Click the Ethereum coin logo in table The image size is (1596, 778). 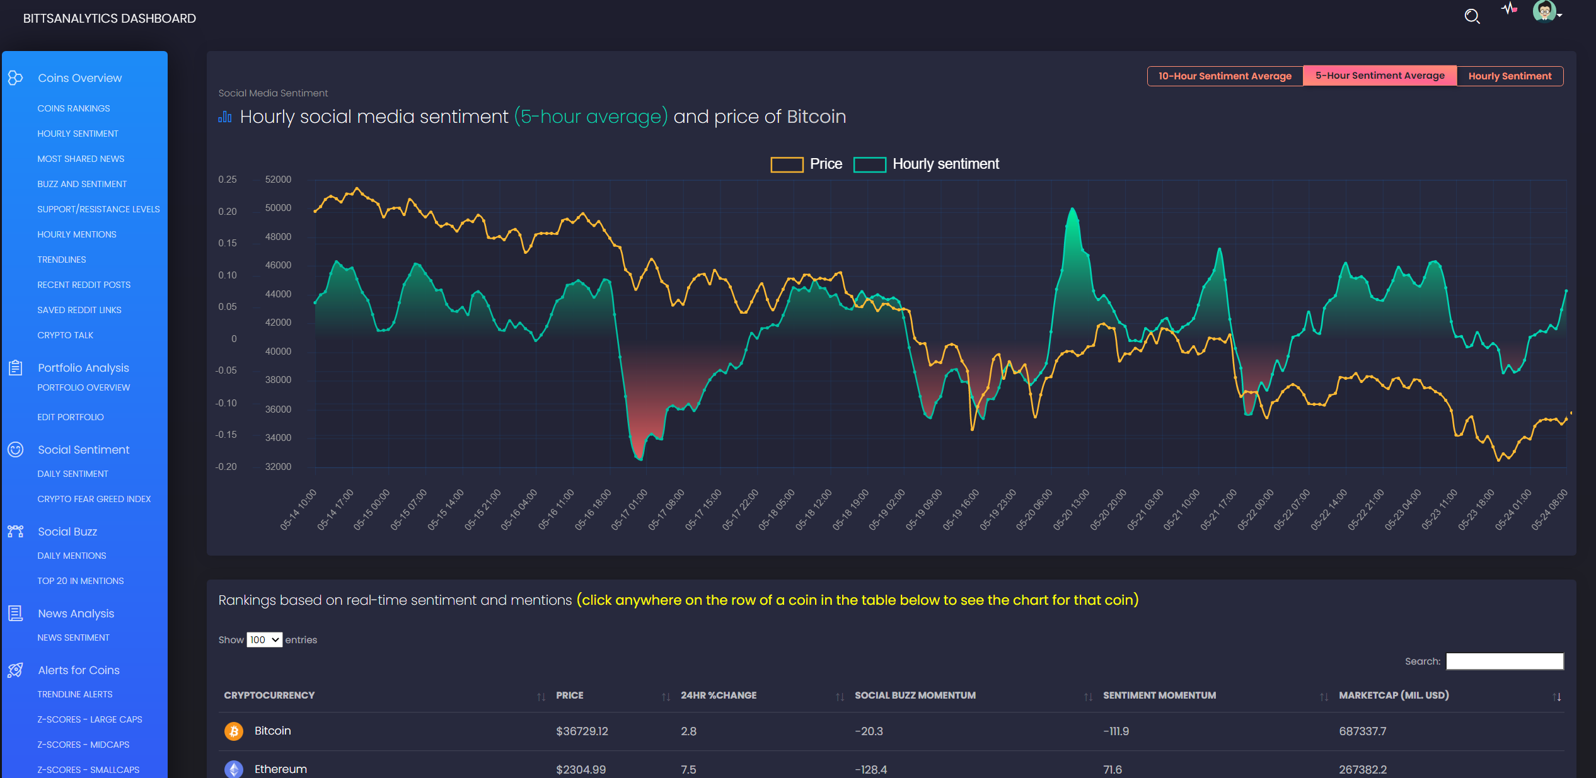tap(234, 769)
